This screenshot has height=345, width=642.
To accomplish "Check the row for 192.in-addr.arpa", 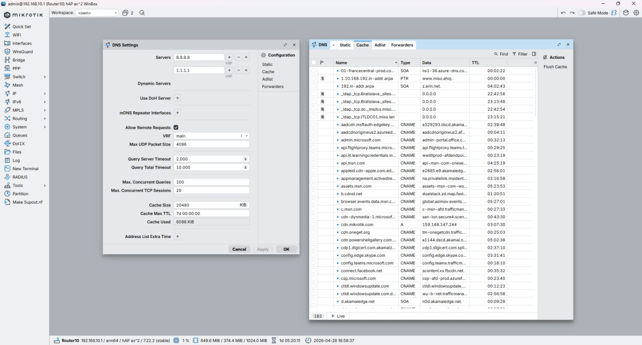I will (314, 86).
